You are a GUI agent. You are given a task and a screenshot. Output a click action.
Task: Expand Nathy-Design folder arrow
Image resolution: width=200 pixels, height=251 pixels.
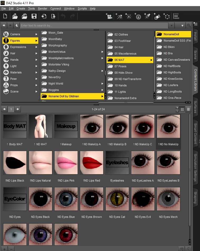click(102, 71)
